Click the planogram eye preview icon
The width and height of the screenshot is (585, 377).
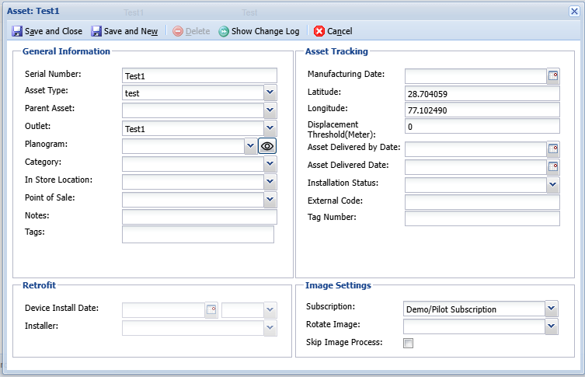[267, 145]
